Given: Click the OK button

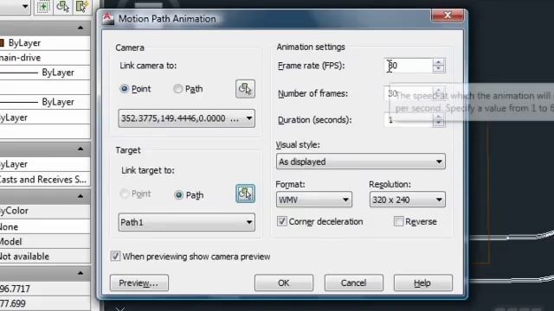Looking at the screenshot, I should pos(284,282).
